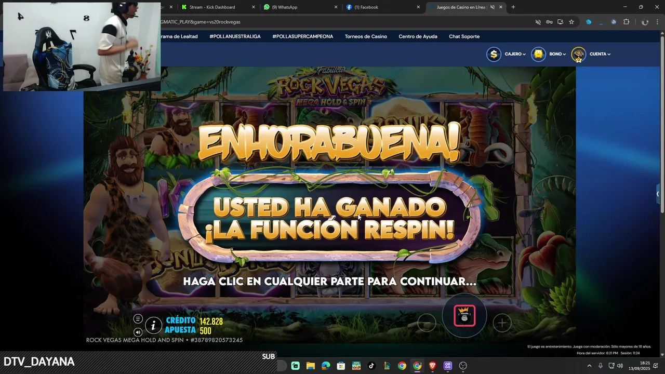
Task: Switch to the Stream - Kick Dashboard tab
Action: [217, 7]
